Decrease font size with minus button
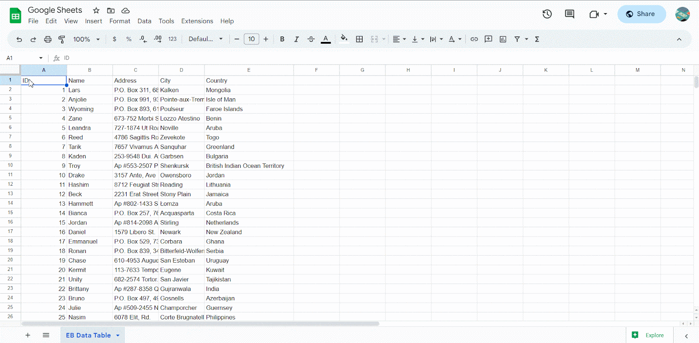This screenshot has width=699, height=343. click(x=237, y=39)
